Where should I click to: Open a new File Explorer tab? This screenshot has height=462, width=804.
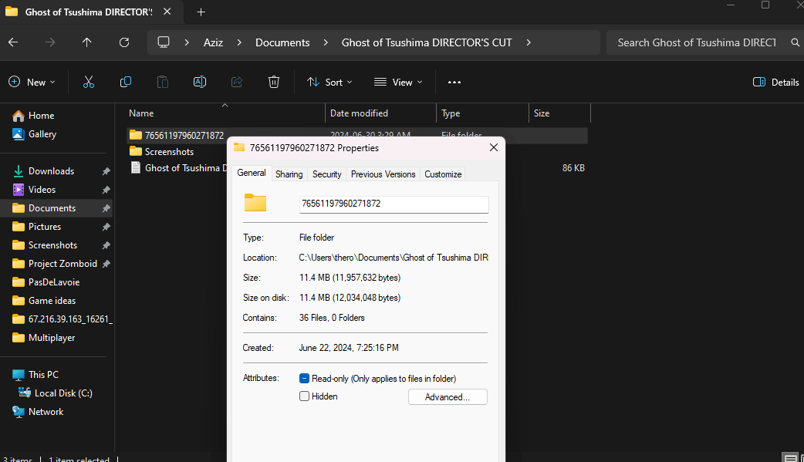pyautogui.click(x=201, y=12)
